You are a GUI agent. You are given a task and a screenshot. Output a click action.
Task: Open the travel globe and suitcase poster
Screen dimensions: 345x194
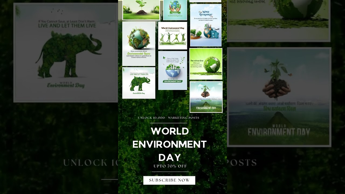(206, 25)
